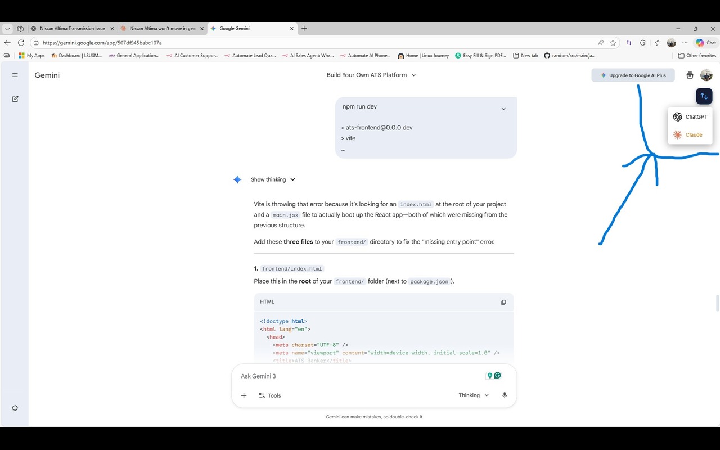
Task: Open the Gemini main menu hamburger
Action: click(x=15, y=75)
